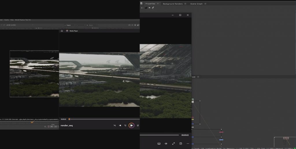Toggle subtitles icon in second player
The image size is (296, 149).
(x=159, y=144)
